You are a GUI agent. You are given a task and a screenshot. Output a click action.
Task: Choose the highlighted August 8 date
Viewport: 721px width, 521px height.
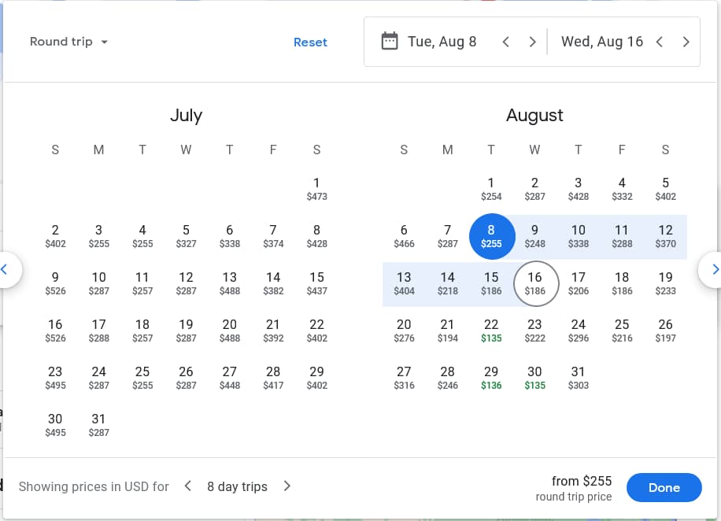491,236
